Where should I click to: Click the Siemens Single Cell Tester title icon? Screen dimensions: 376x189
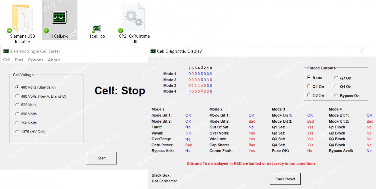6,51
